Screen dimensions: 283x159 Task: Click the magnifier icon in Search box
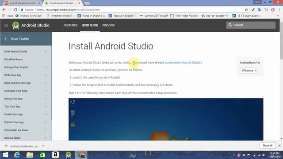pyautogui.click(x=230, y=25)
